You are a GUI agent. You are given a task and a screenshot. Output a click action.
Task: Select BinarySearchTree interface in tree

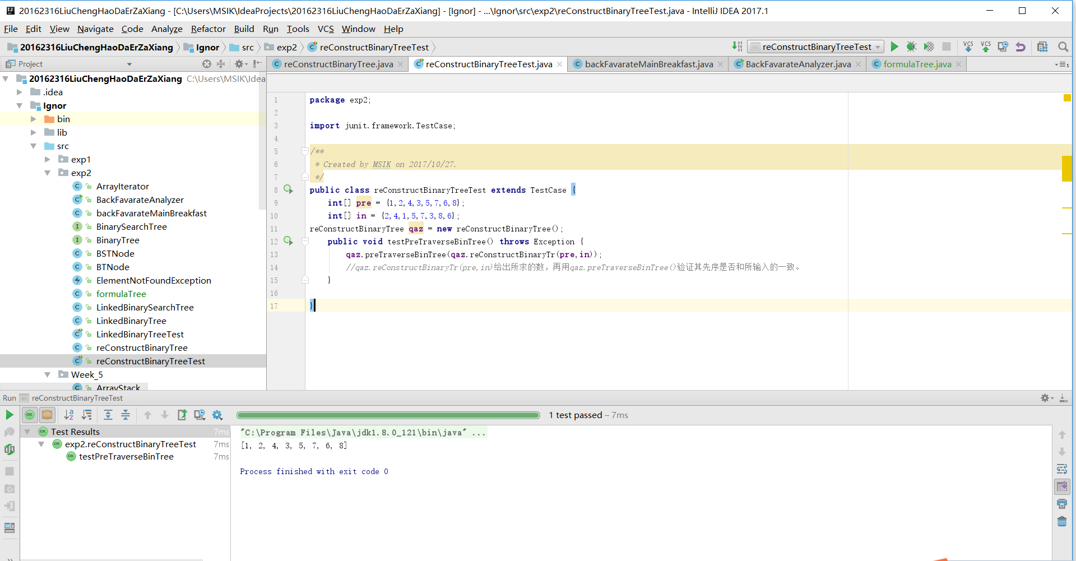[131, 226]
